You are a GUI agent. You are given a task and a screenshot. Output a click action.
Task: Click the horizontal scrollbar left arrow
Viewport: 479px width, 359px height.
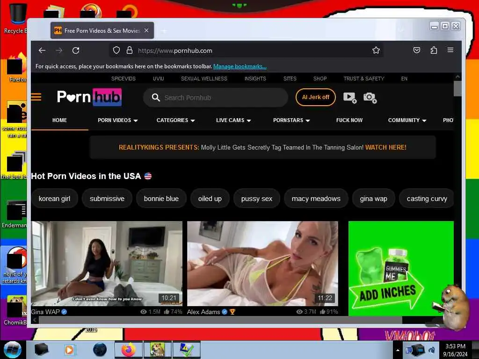(35, 320)
